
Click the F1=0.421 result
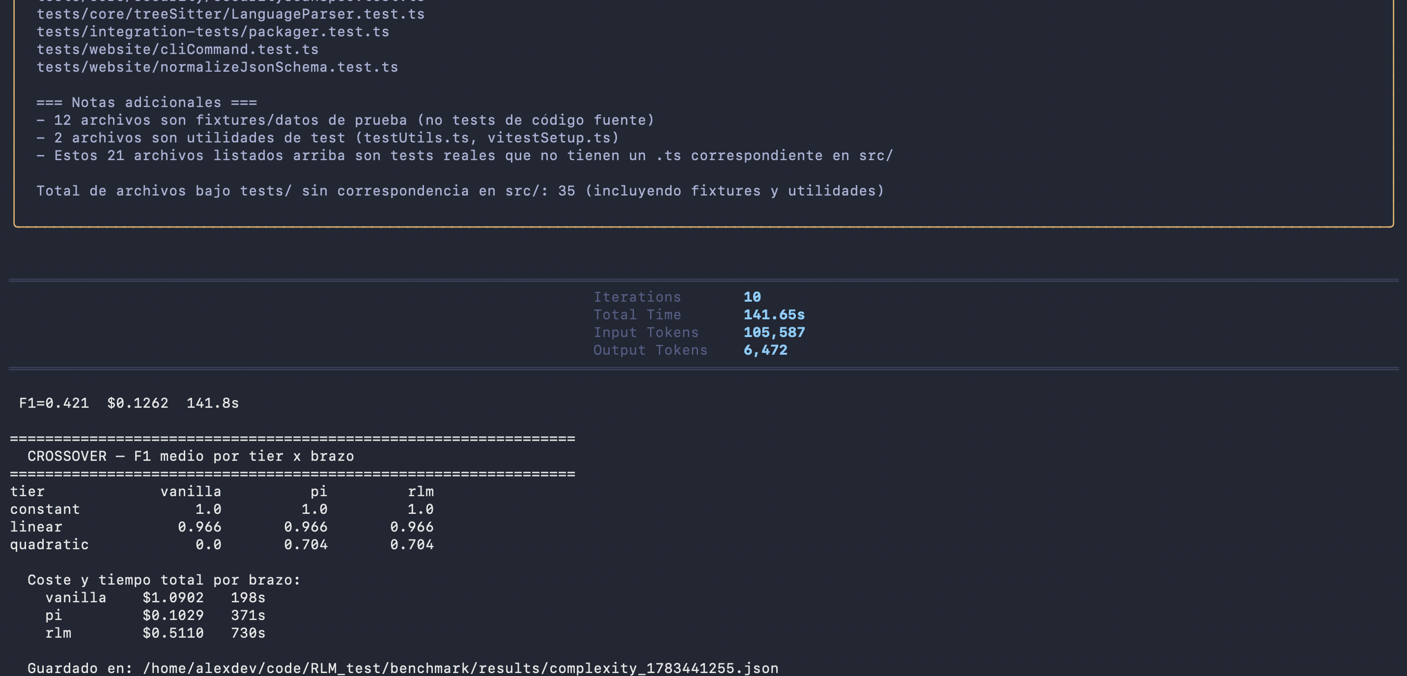pos(54,403)
